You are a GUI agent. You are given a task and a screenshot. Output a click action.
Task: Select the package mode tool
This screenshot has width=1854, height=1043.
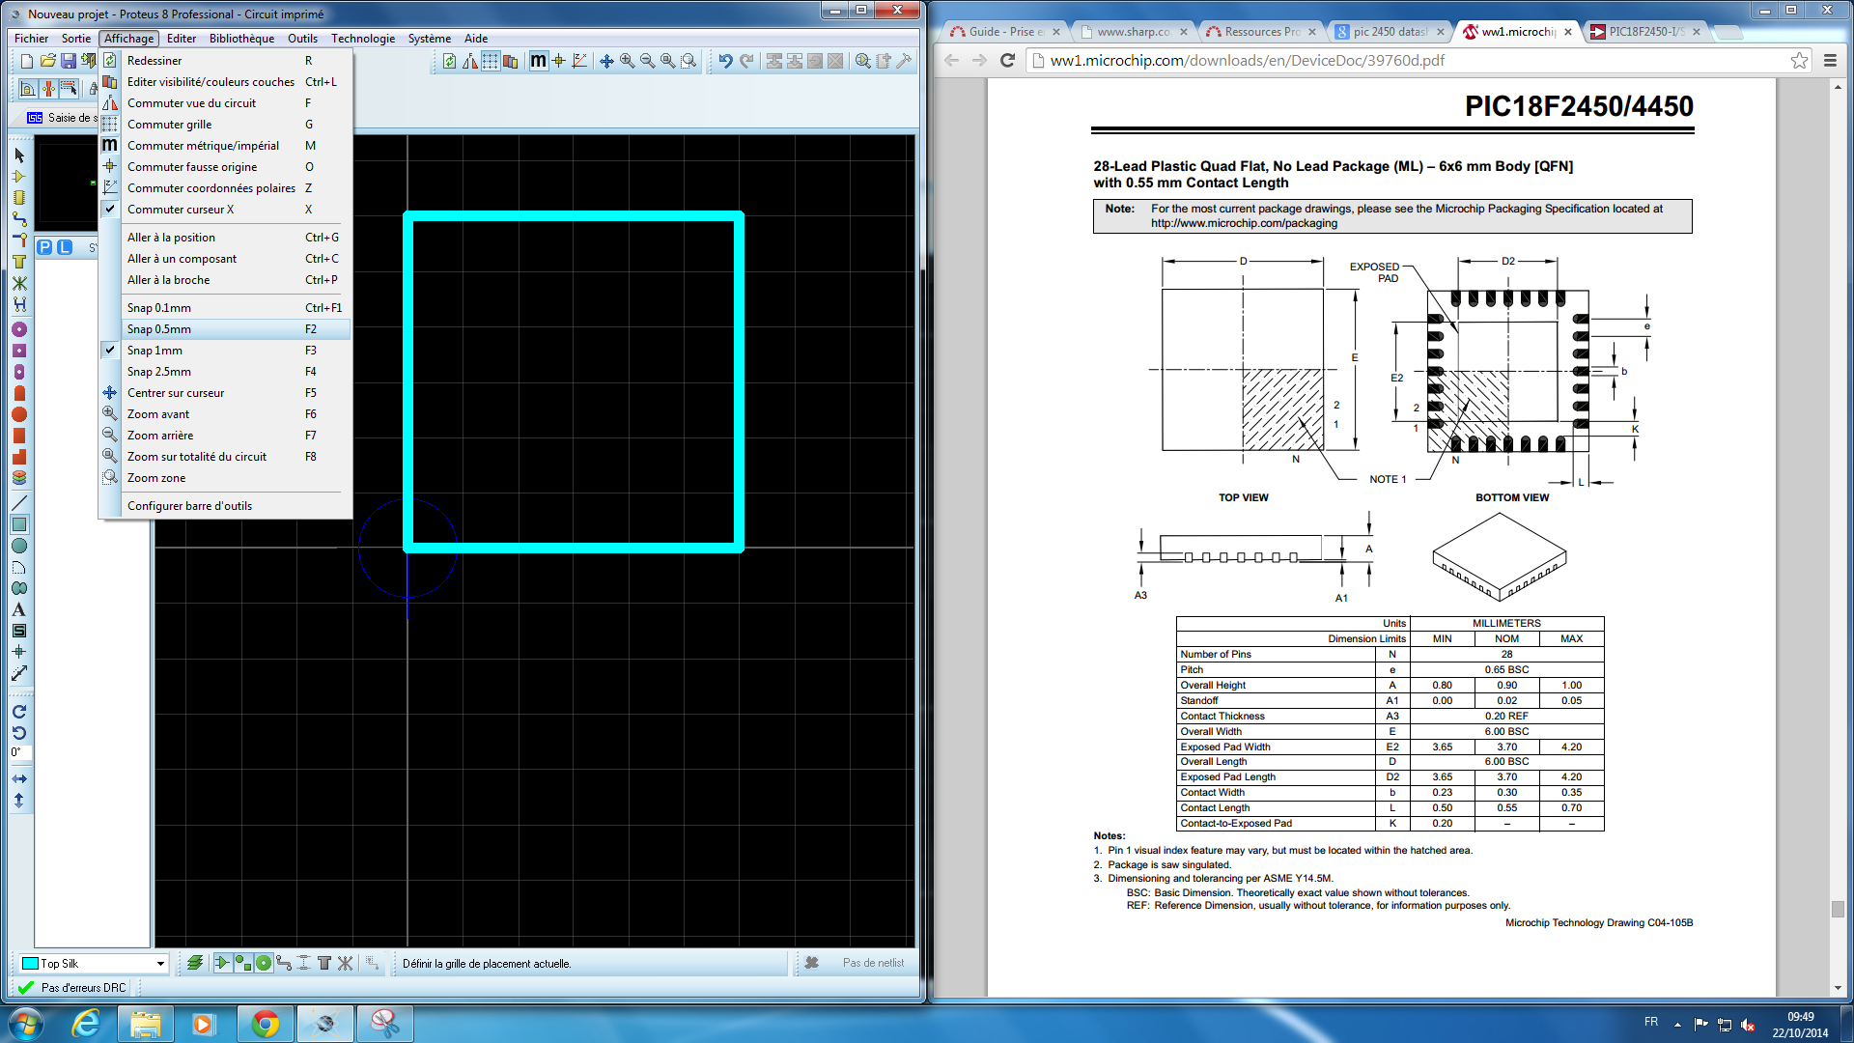19,198
